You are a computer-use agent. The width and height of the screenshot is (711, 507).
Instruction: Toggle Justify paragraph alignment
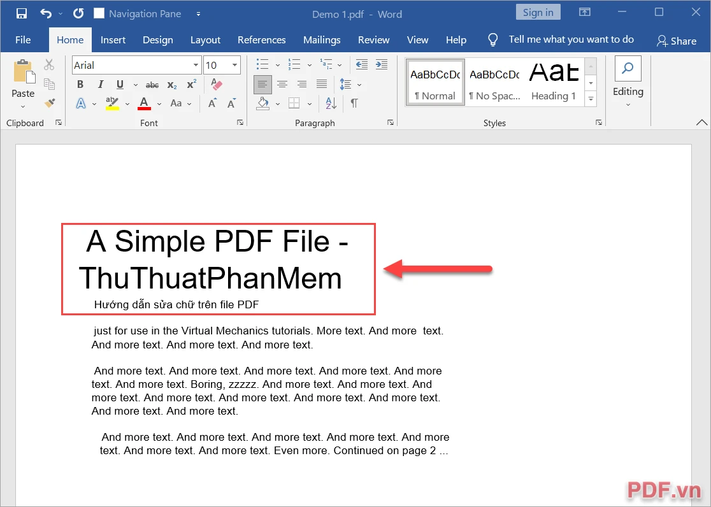click(x=322, y=84)
